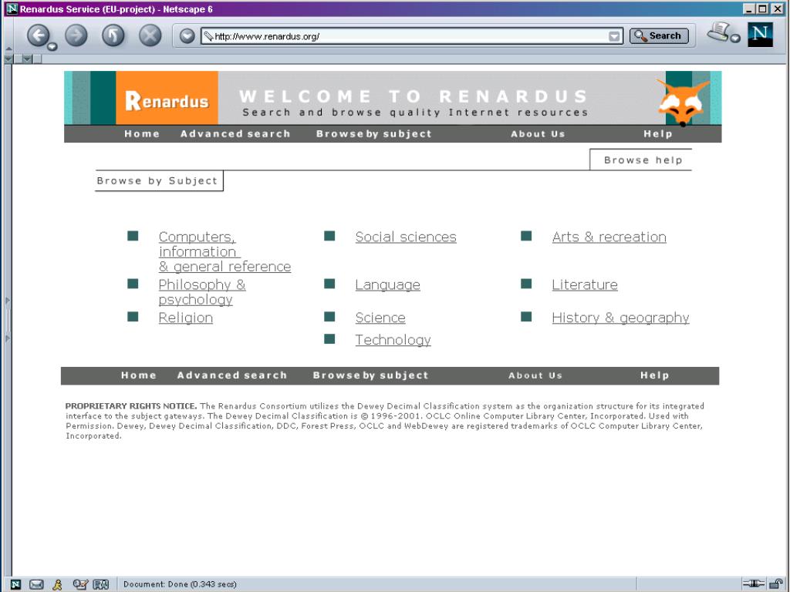Open Computers, information & general reference link
790x592 pixels.
[x=225, y=252]
